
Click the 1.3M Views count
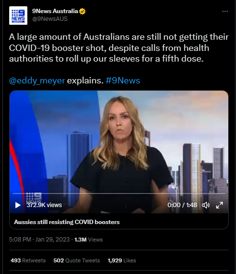(88, 240)
